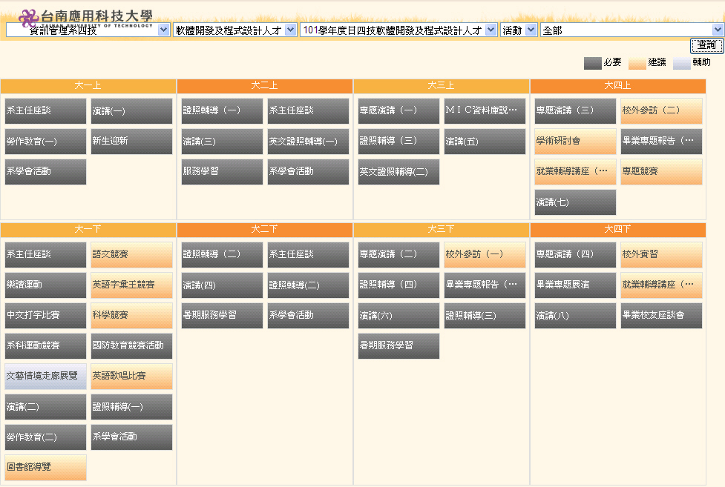Open the 演講(五) activity tile

tap(485, 142)
